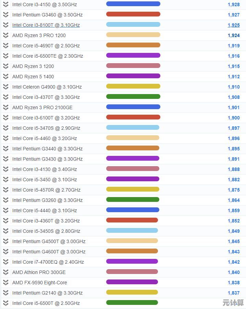This screenshot has width=246, height=309.
Task: Click the 1,915 score value
Action: 234,66
